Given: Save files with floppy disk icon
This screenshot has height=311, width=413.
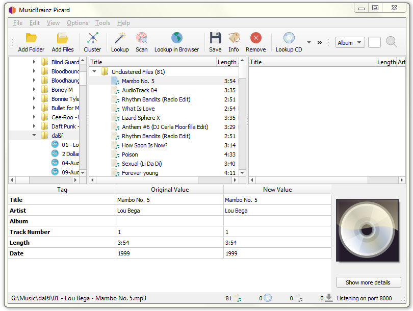Looking at the screenshot, I should (216, 38).
